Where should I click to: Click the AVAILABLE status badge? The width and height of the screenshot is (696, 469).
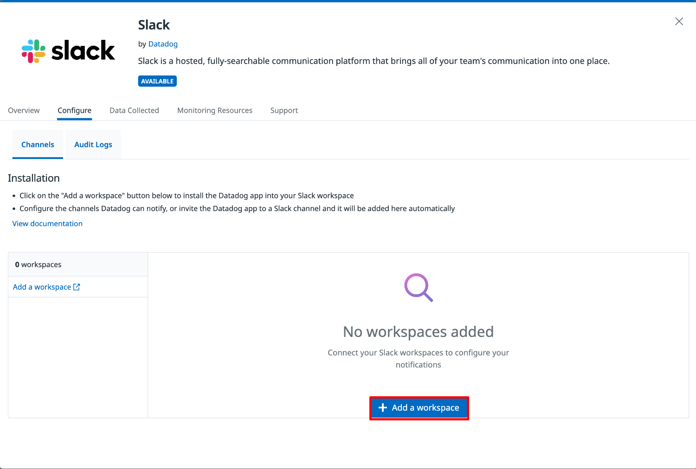click(x=157, y=81)
